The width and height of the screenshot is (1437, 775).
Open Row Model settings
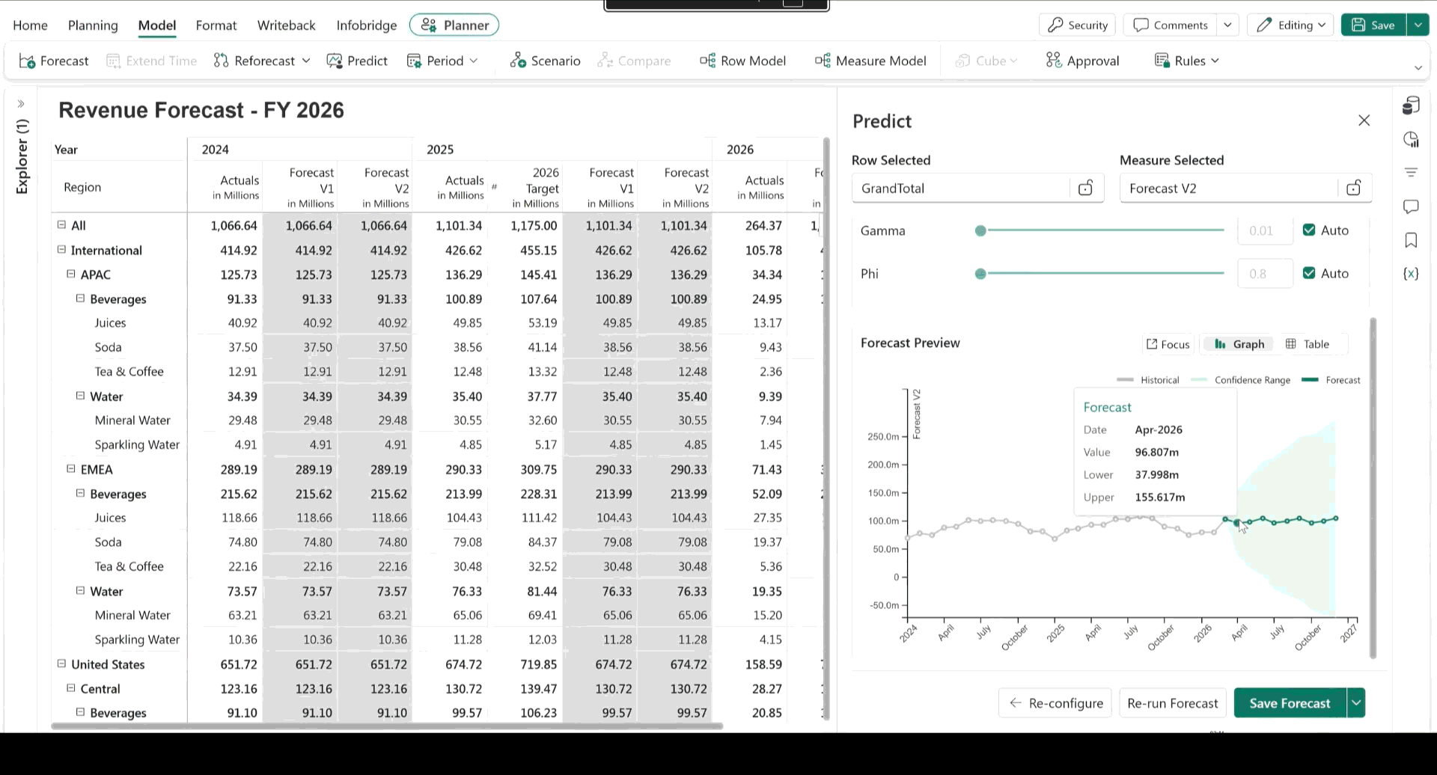(742, 61)
